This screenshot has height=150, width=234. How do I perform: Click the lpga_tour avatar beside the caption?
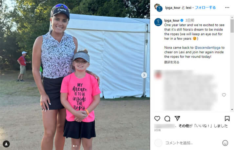(x=158, y=22)
